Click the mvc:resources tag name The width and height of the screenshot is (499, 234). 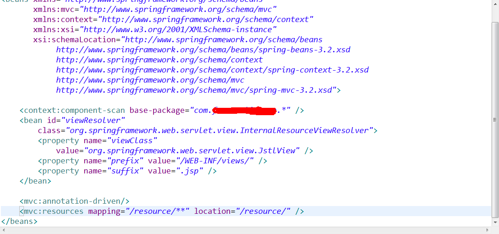(x=53, y=211)
